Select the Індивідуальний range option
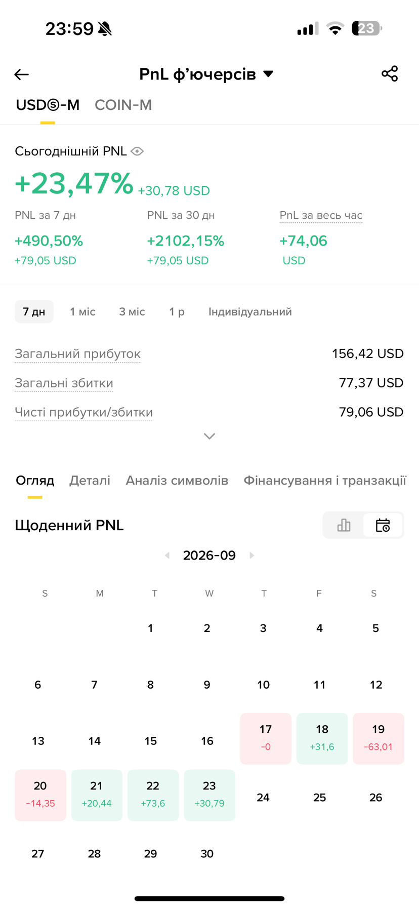The height and width of the screenshot is (909, 419). pyautogui.click(x=250, y=311)
